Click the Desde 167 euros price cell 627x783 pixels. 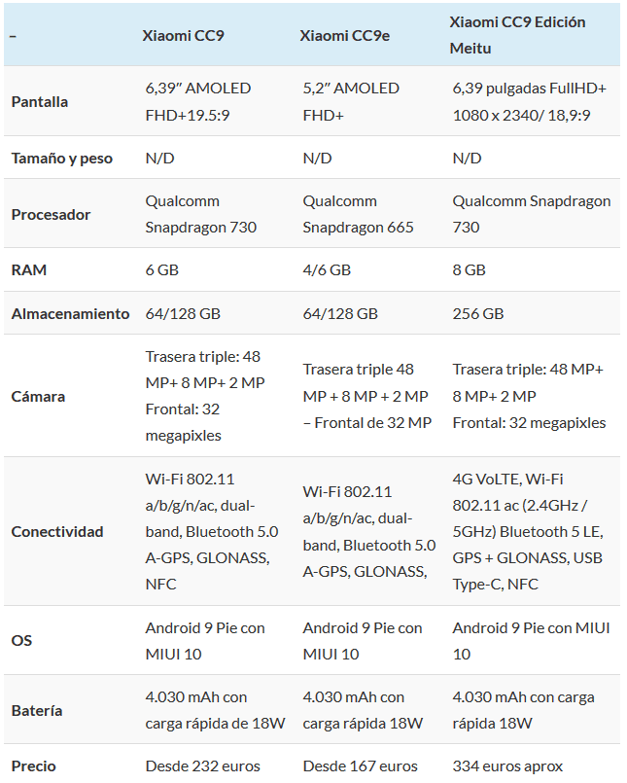360,766
